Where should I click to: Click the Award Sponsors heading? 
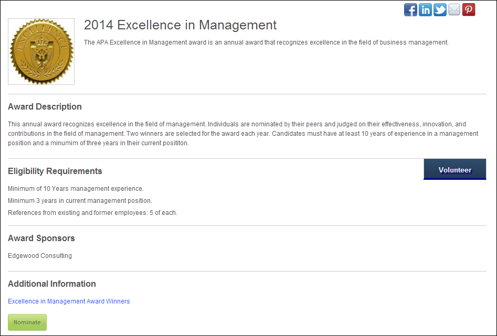[x=41, y=238]
